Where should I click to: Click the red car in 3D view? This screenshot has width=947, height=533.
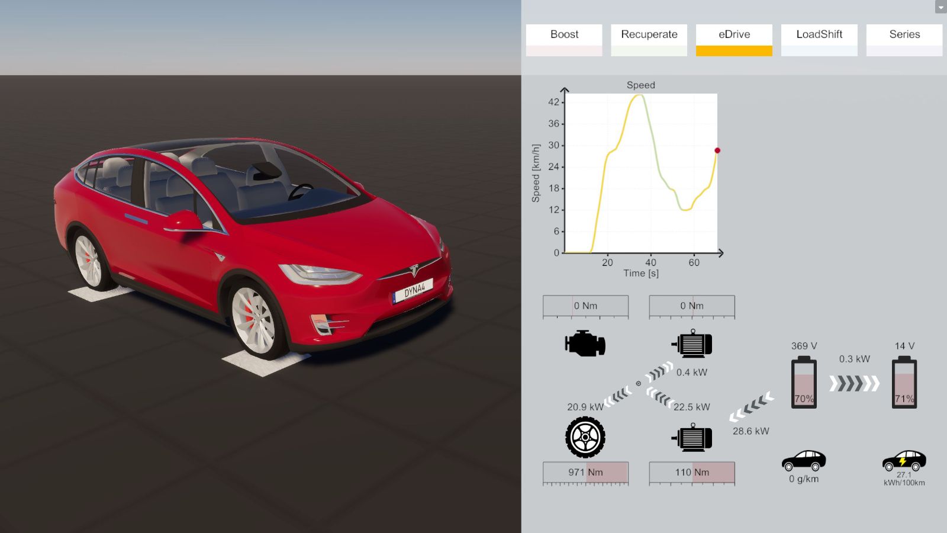tap(253, 249)
